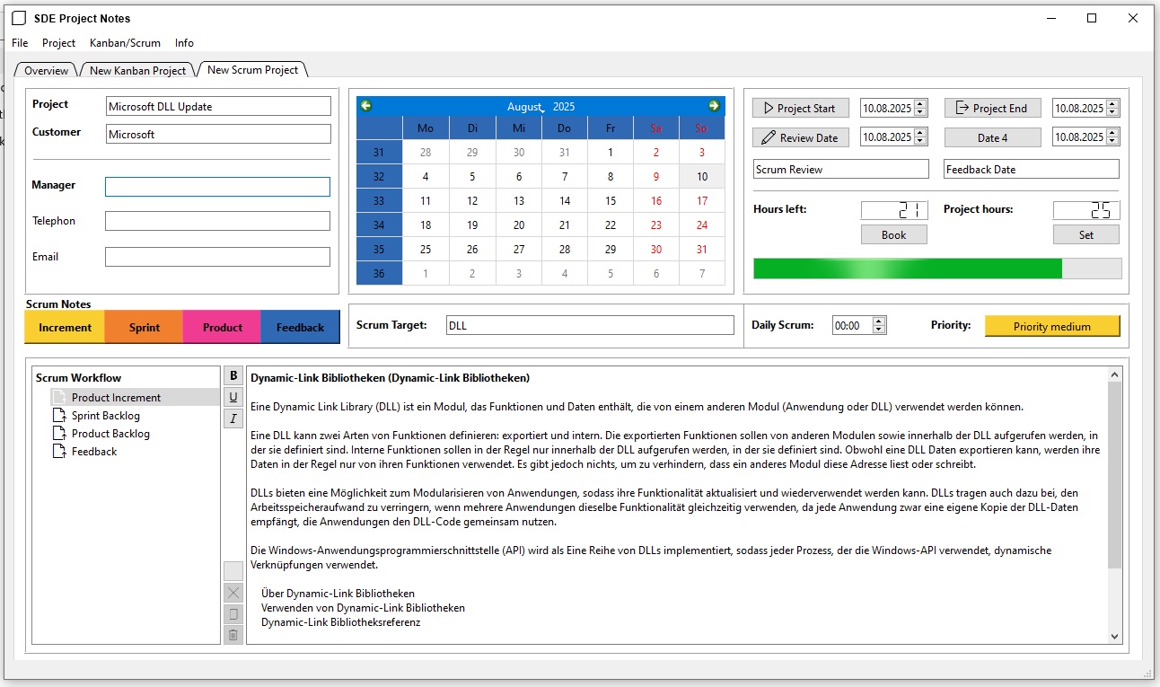
Task: Toggle bold formatting in notes editor
Action: click(233, 376)
